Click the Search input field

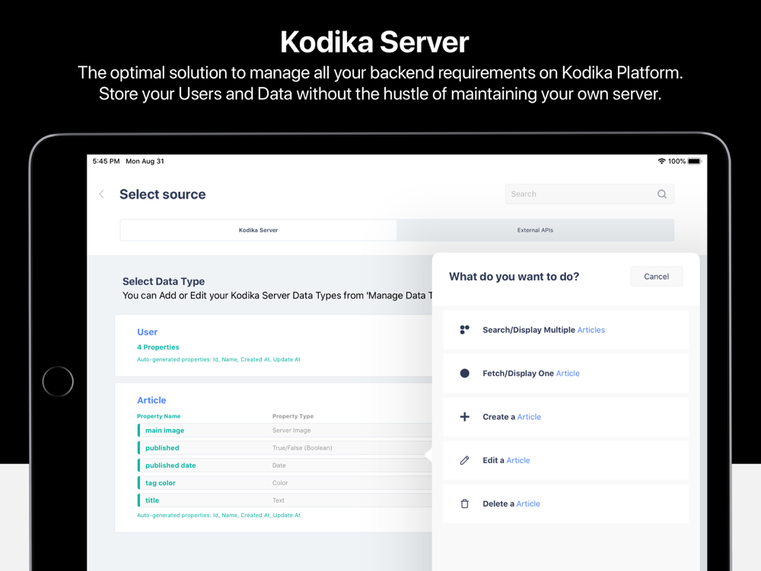[x=589, y=193]
